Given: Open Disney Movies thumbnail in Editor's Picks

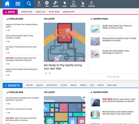Looking at the screenshot, I should pyautogui.click(x=95, y=41).
